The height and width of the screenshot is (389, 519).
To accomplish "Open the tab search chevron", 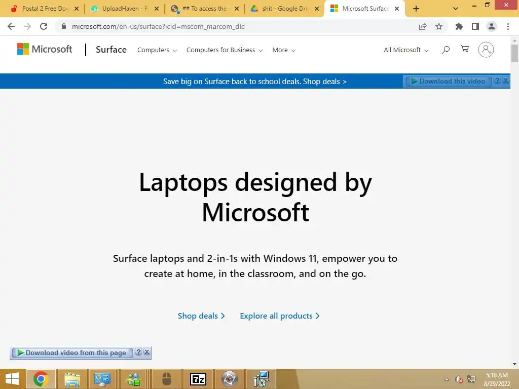I will pyautogui.click(x=456, y=9).
